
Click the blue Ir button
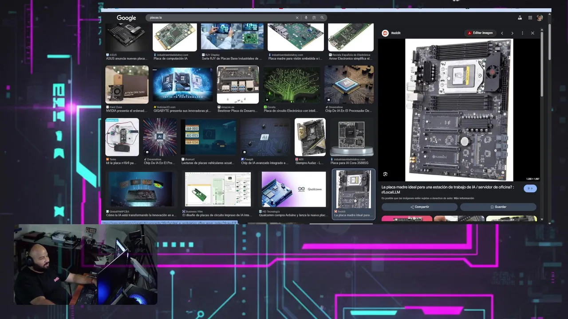click(530, 188)
